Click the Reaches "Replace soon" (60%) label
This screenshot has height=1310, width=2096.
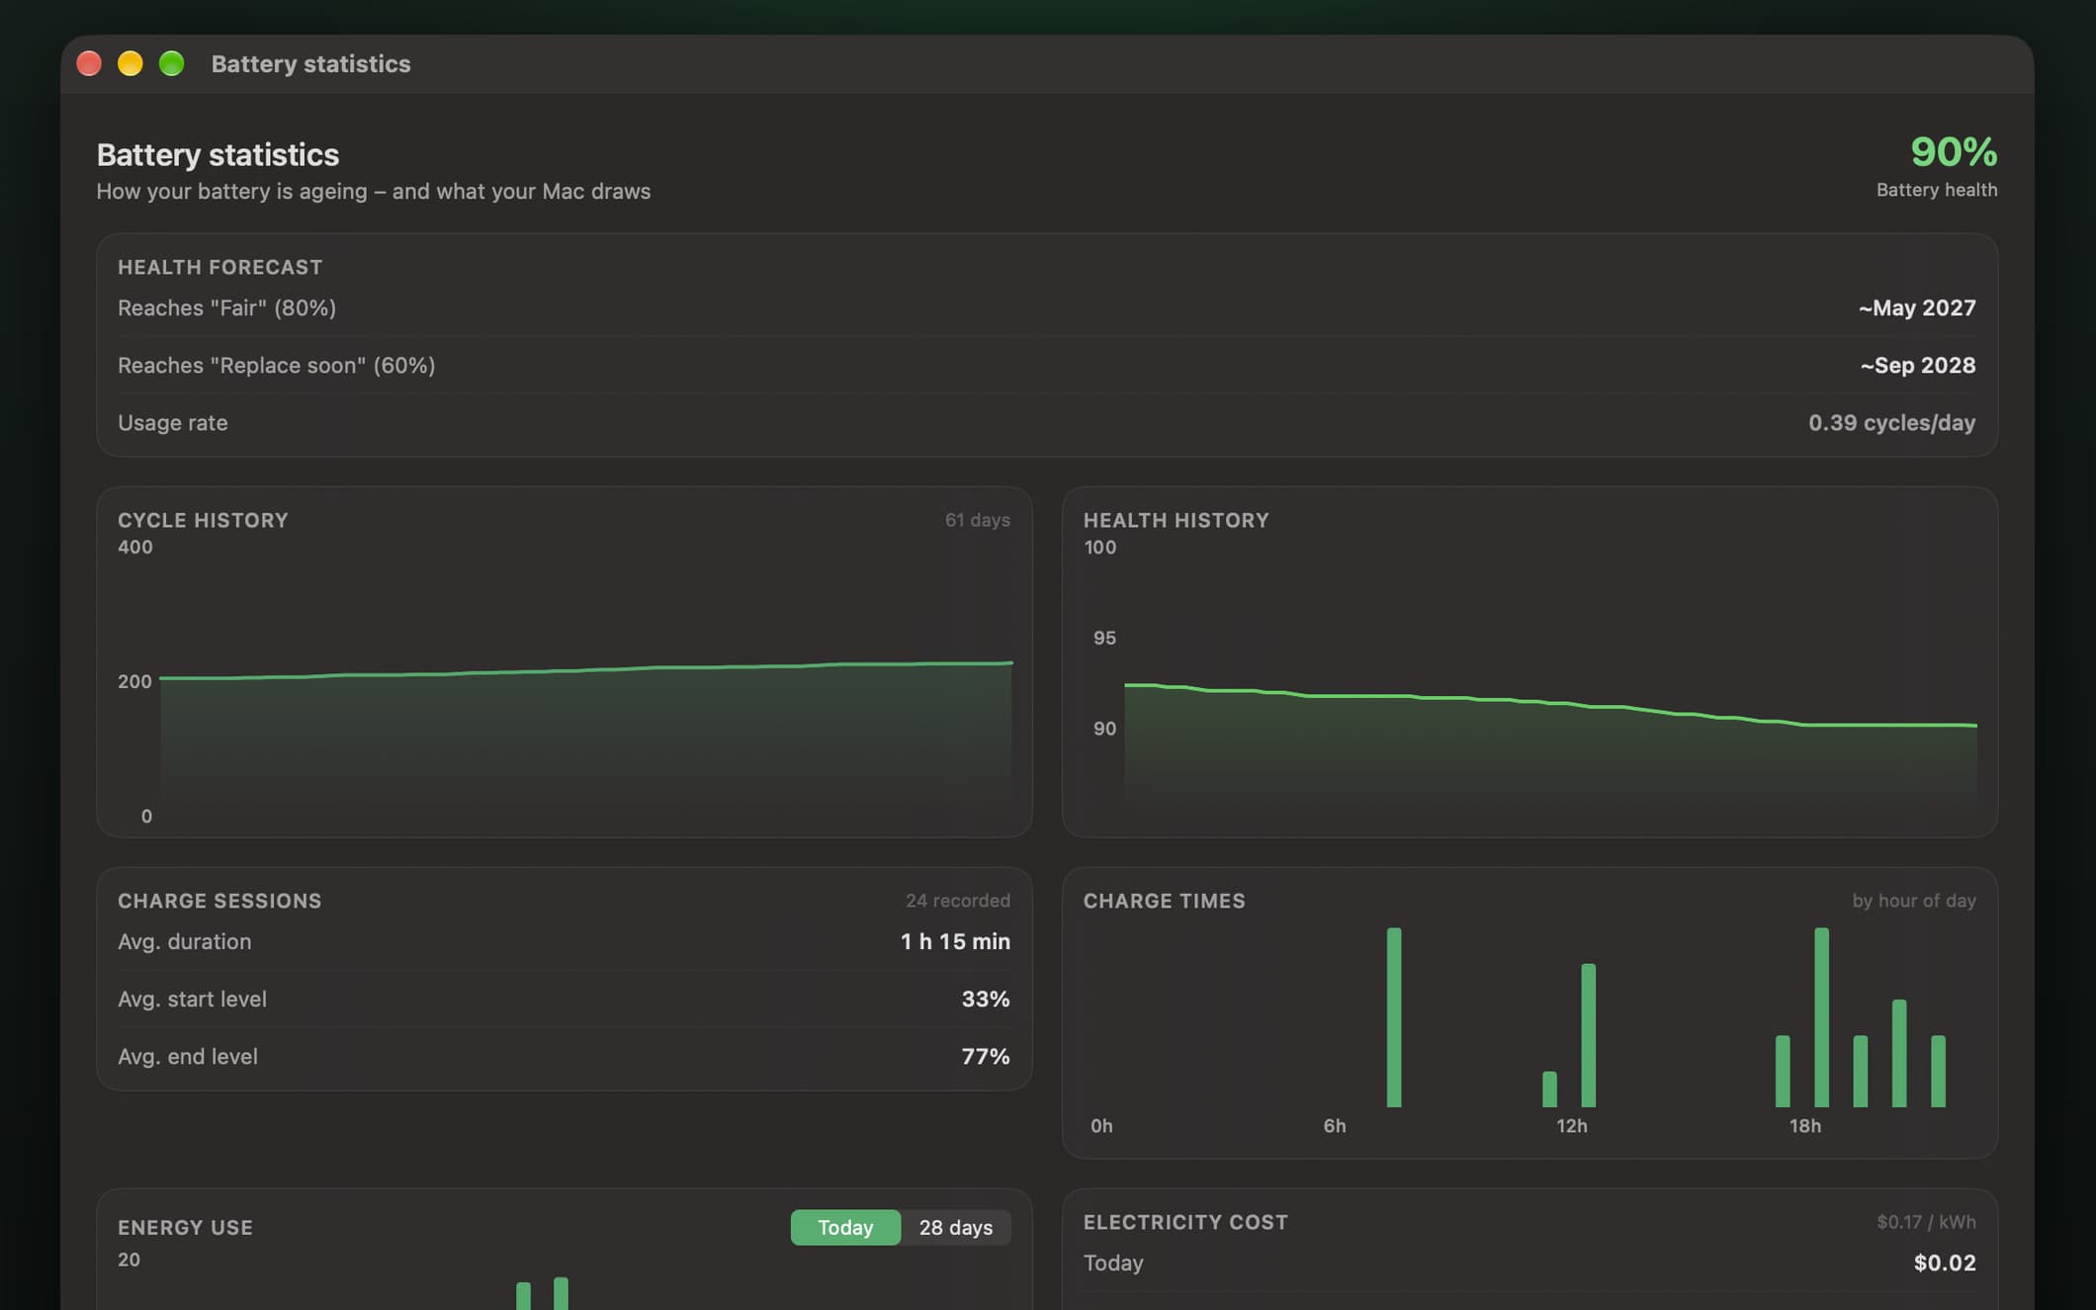276,365
